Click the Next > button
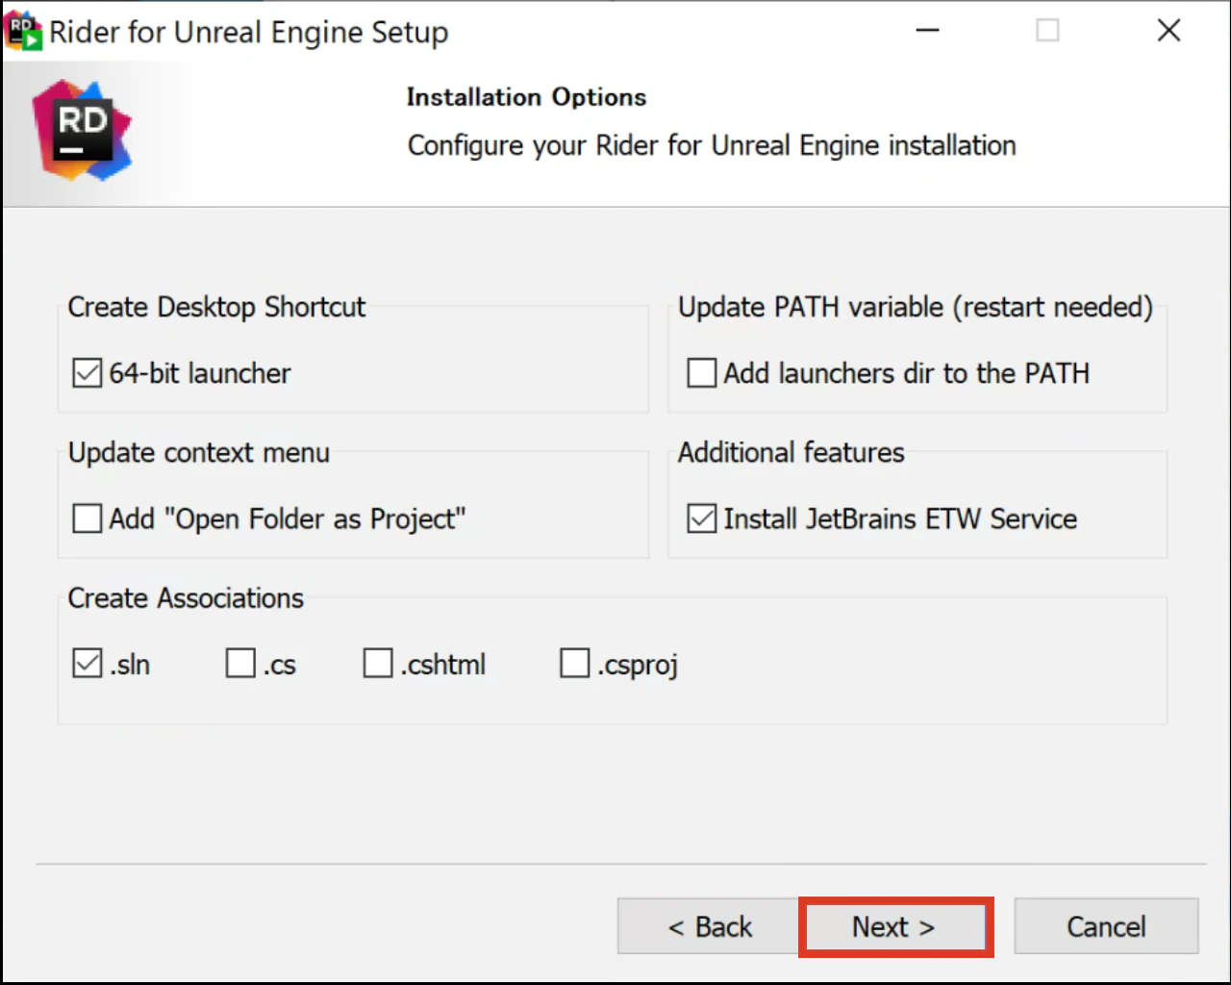 pos(895,927)
